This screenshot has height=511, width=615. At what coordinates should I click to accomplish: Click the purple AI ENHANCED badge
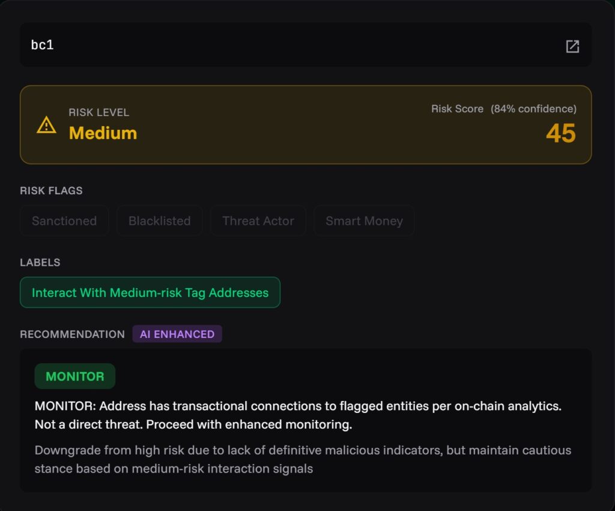pyautogui.click(x=177, y=334)
